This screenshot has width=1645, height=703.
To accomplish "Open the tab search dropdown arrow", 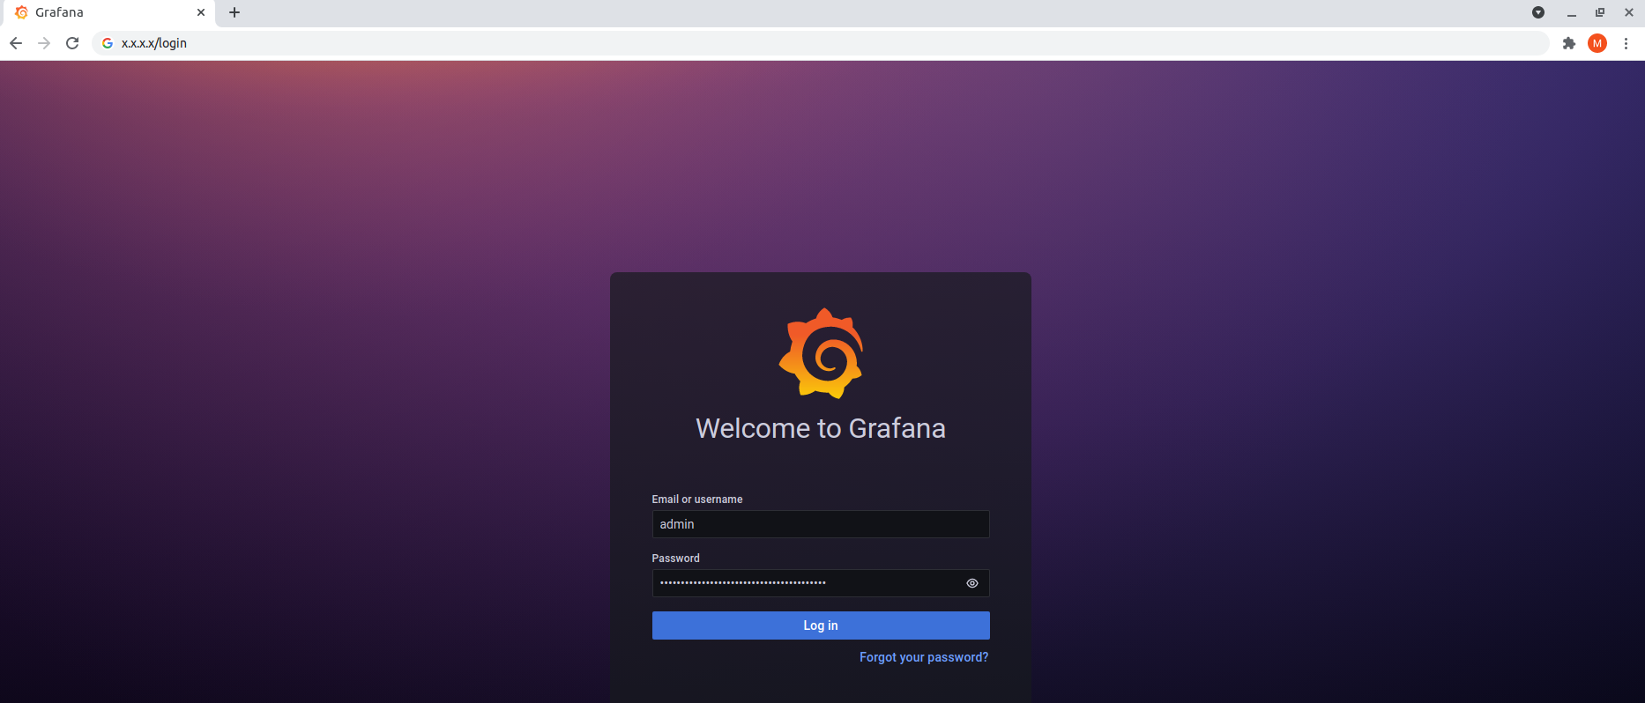I will coord(1538,12).
